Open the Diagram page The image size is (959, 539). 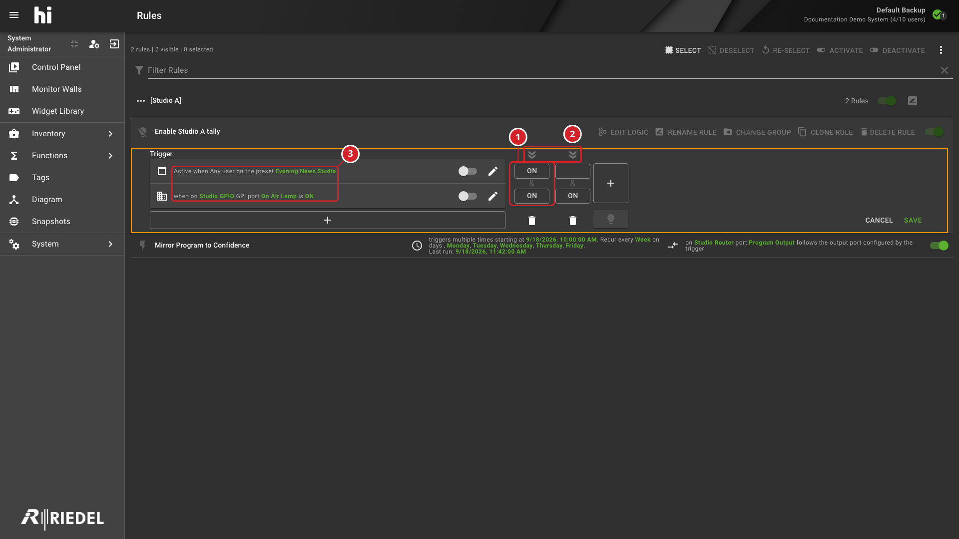tap(62, 200)
